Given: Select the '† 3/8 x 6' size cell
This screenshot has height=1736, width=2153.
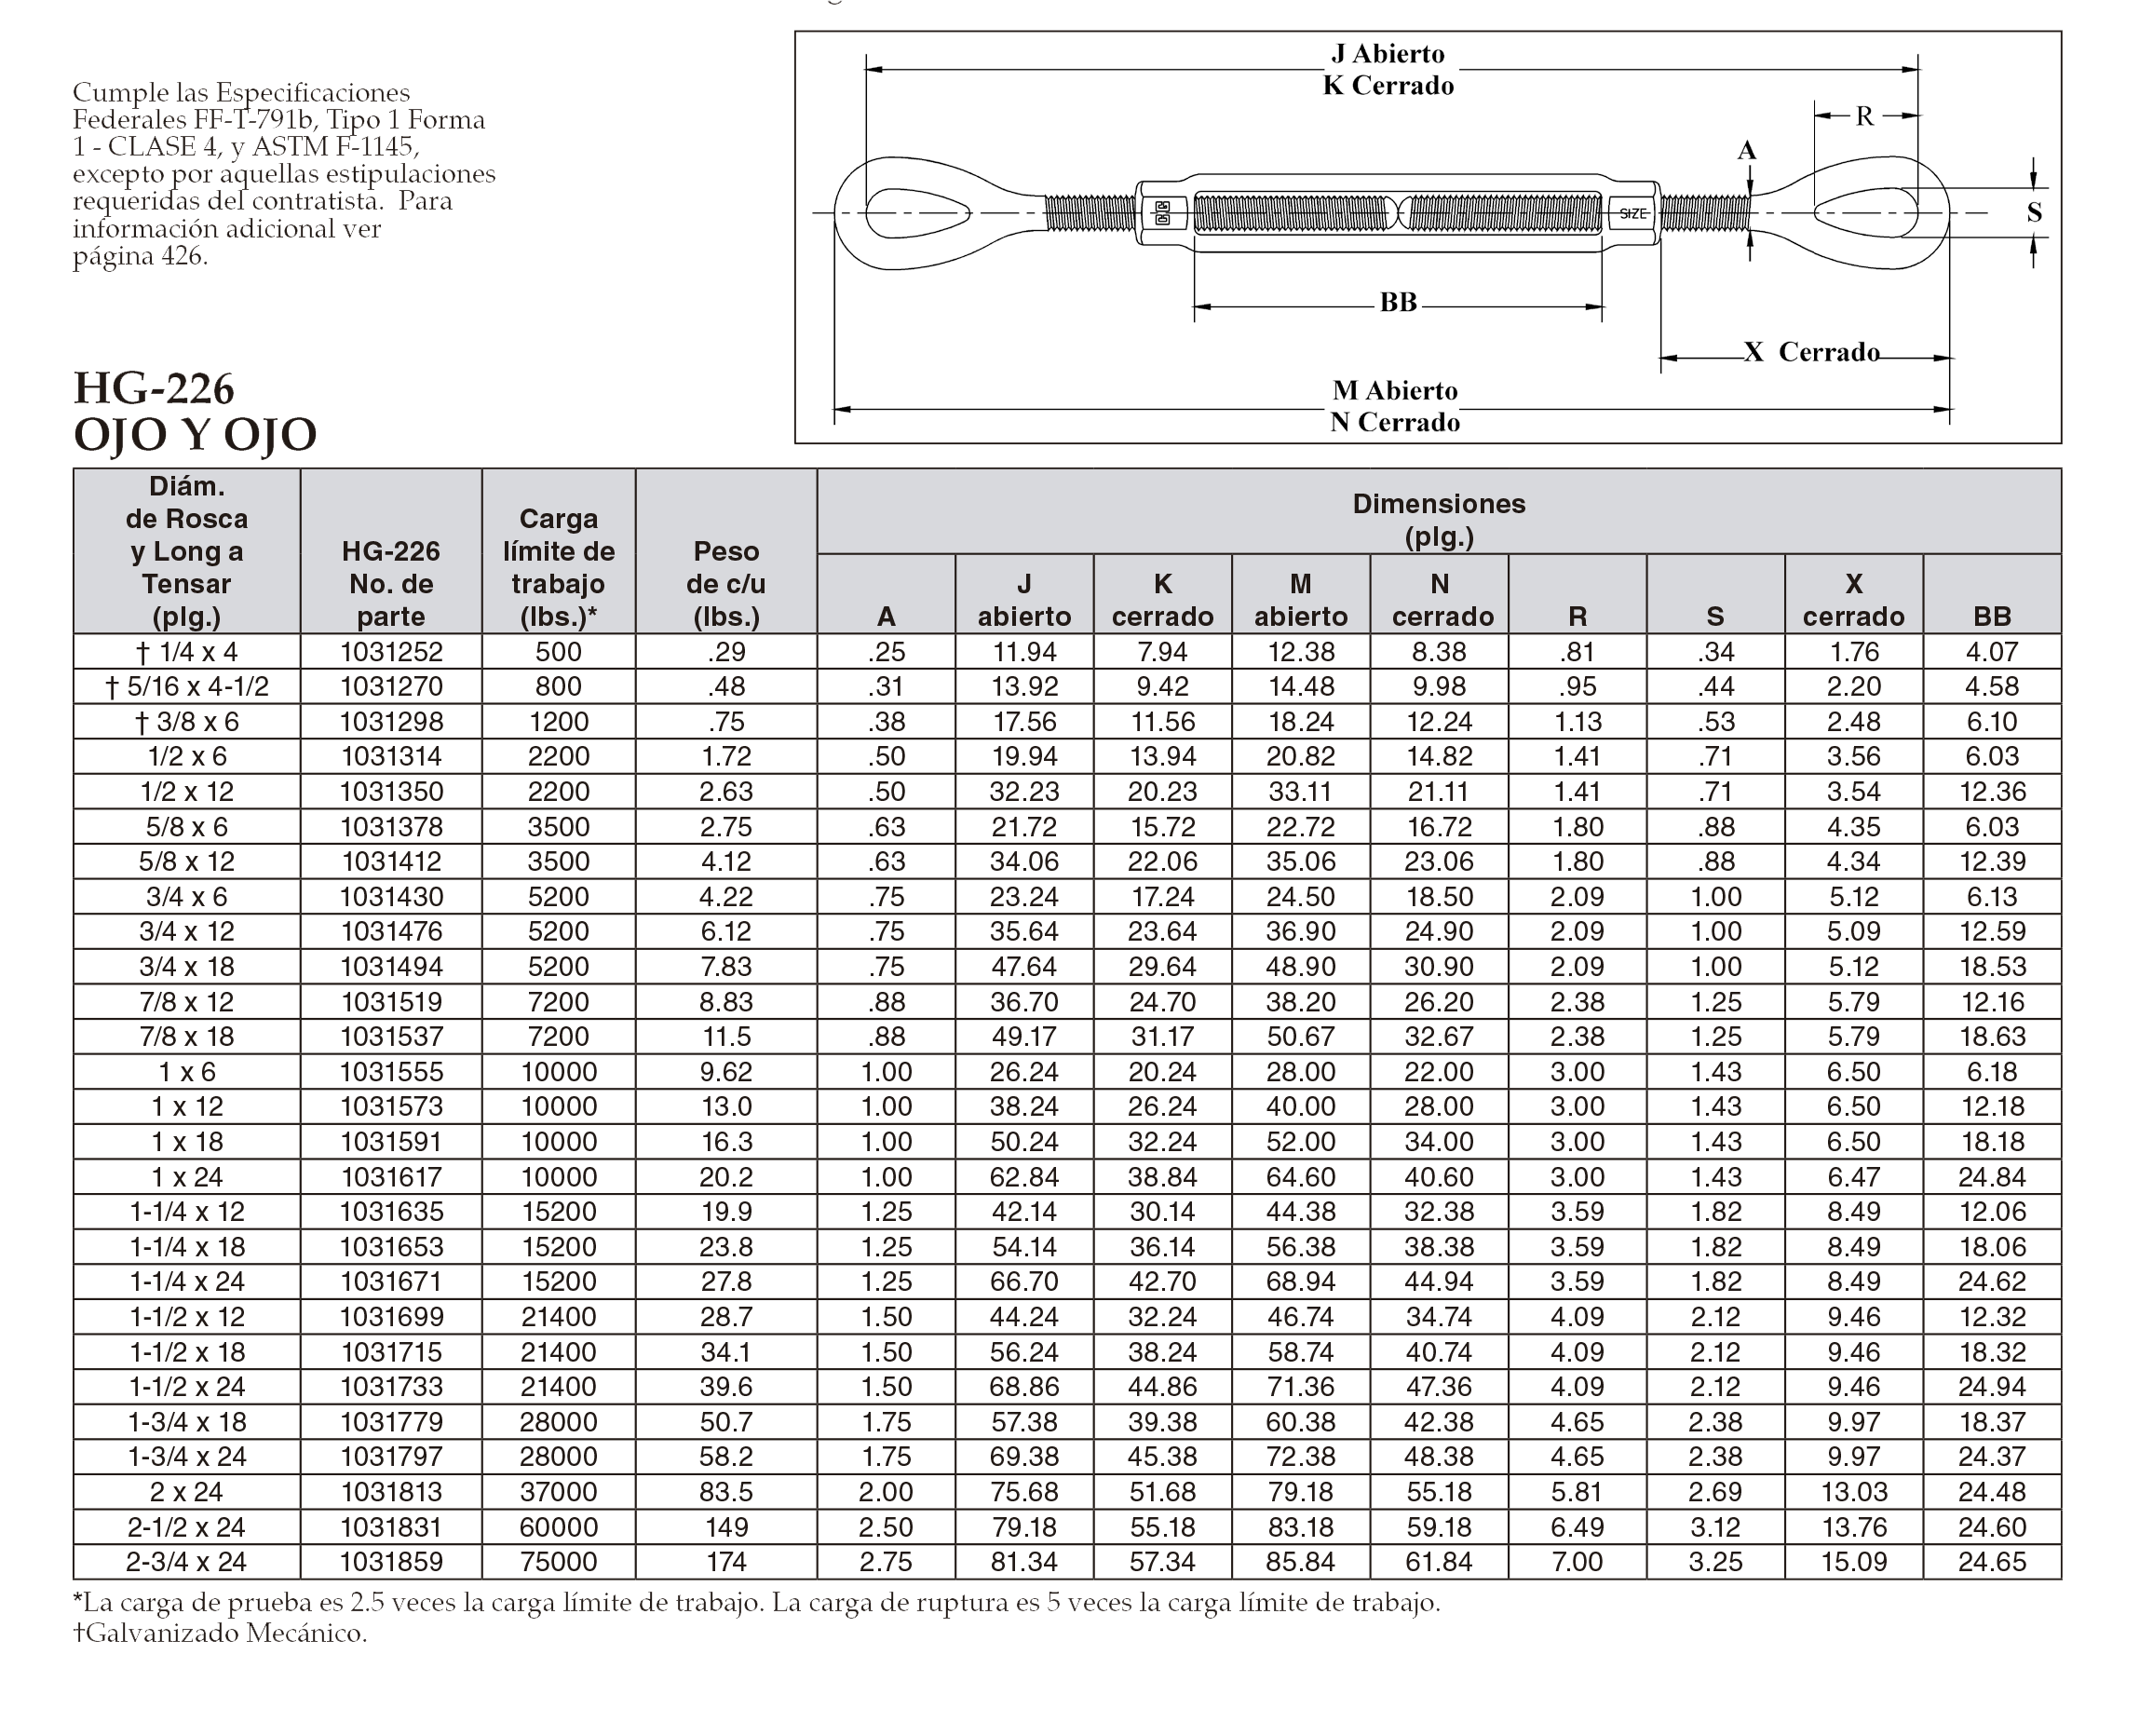Looking at the screenshot, I should [187, 722].
